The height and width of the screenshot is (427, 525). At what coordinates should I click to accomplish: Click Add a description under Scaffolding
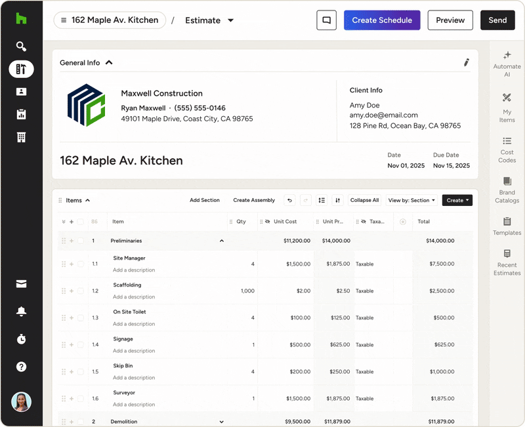134,297
